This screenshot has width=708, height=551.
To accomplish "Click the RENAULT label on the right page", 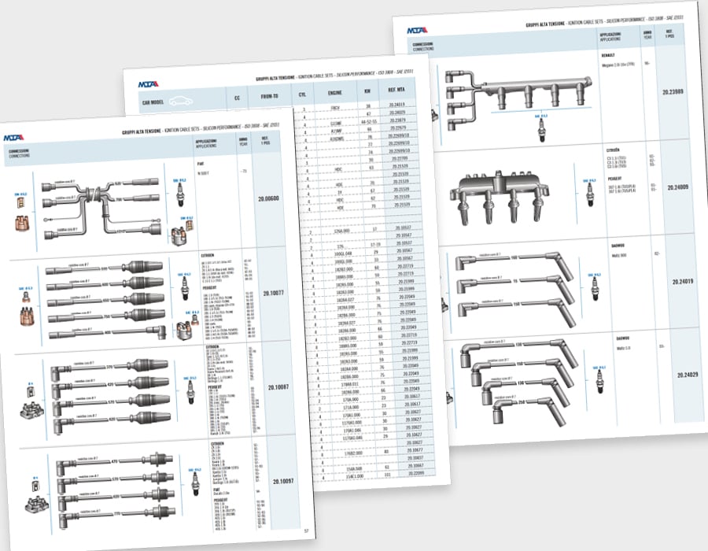I will (608, 56).
